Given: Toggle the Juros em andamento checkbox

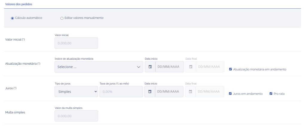Looking at the screenshot, I should [x=230, y=94].
